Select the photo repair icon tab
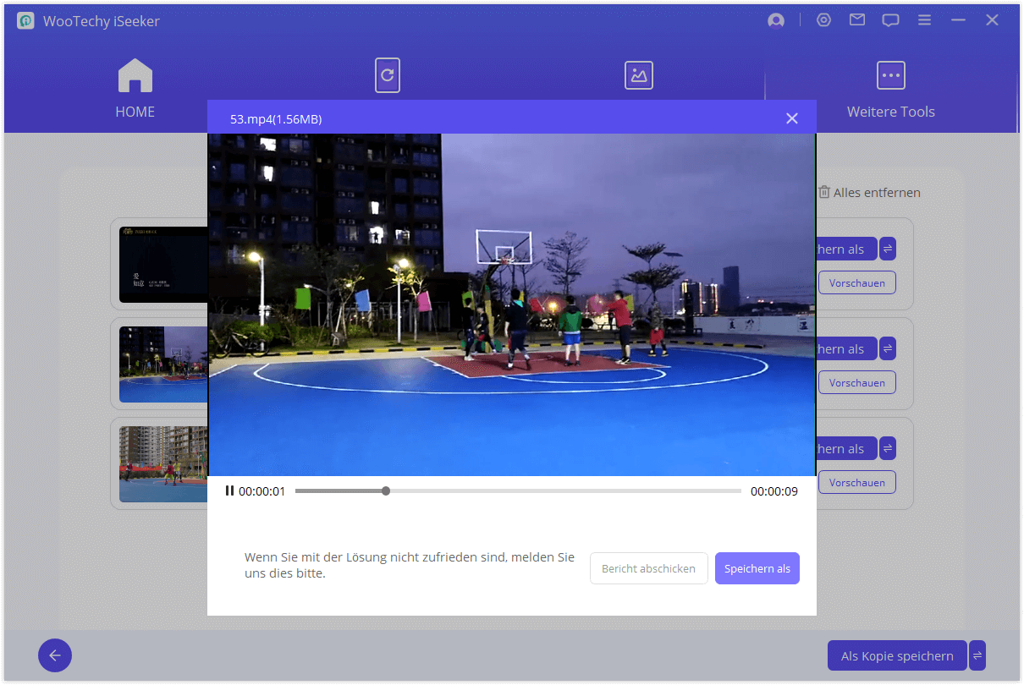The image size is (1024, 685). (638, 75)
